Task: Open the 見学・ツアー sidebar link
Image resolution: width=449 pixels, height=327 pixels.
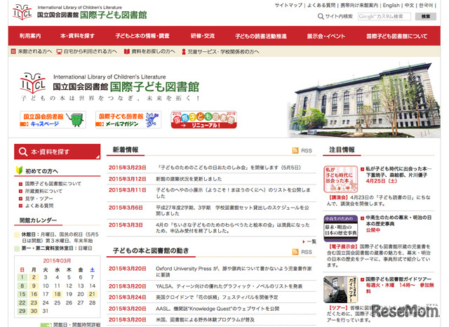Action: (39, 199)
